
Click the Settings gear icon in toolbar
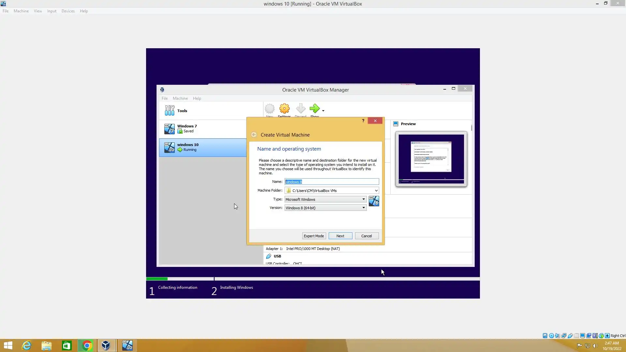(284, 109)
